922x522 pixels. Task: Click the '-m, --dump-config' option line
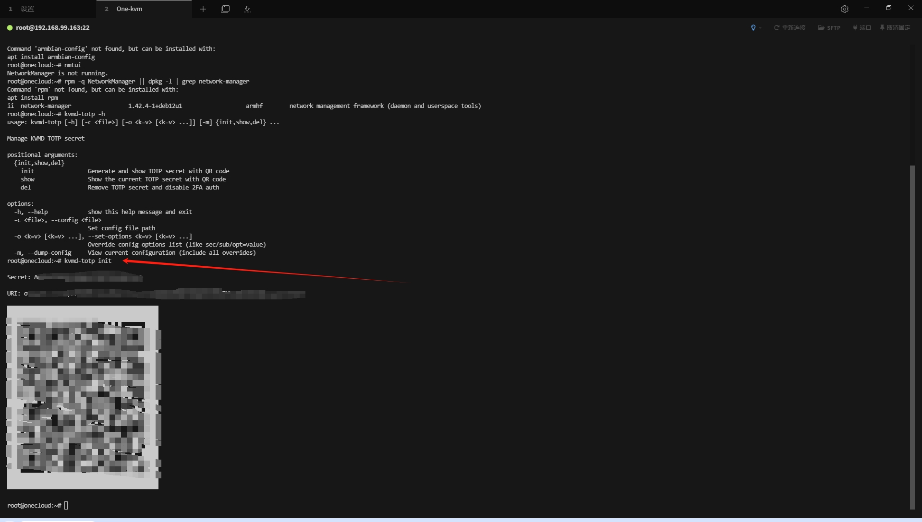tap(135, 253)
